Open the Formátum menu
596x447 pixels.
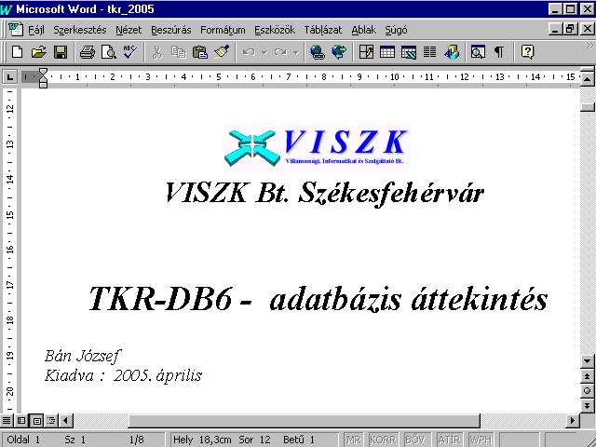pyautogui.click(x=223, y=30)
